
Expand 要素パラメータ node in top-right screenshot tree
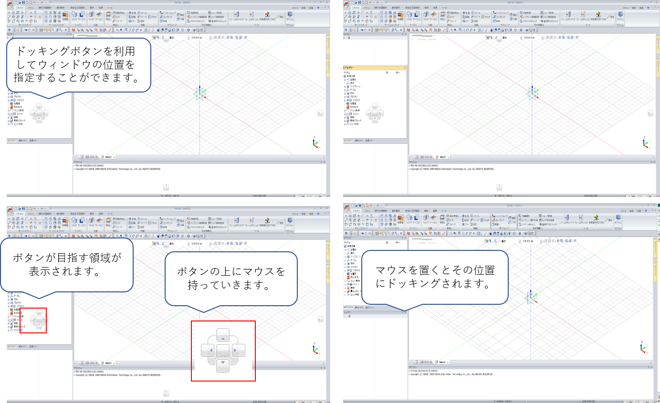click(x=345, y=121)
